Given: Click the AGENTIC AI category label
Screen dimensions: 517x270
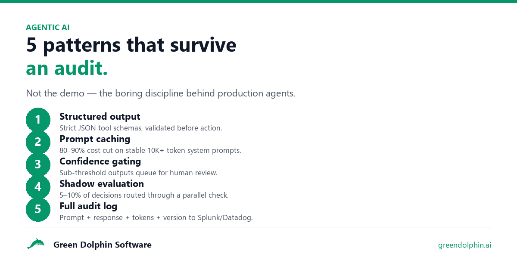Looking at the screenshot, I should coord(48,28).
